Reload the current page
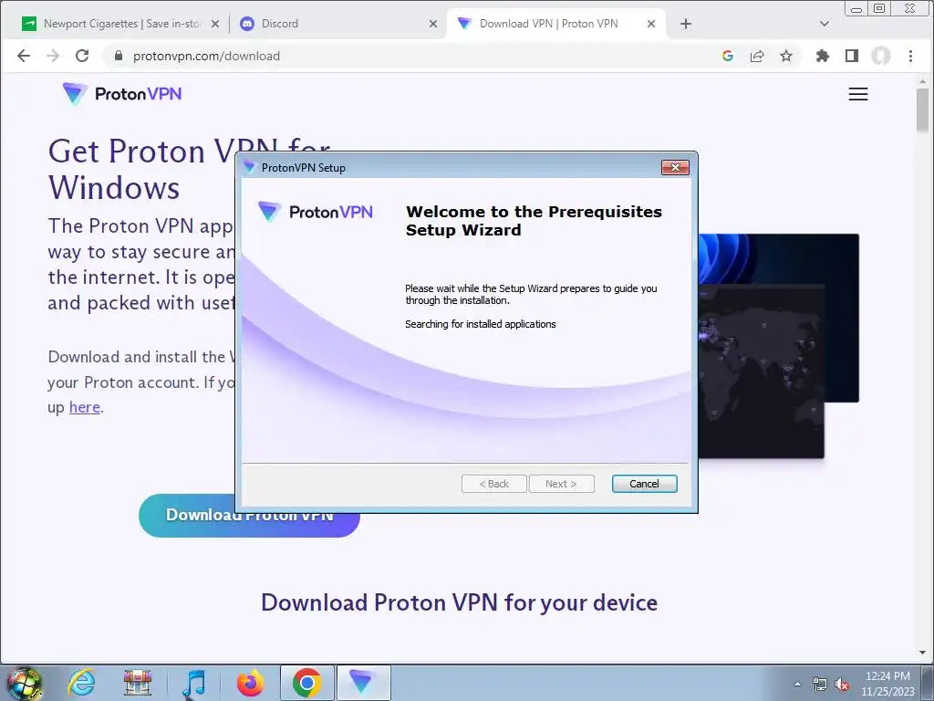 coord(82,56)
